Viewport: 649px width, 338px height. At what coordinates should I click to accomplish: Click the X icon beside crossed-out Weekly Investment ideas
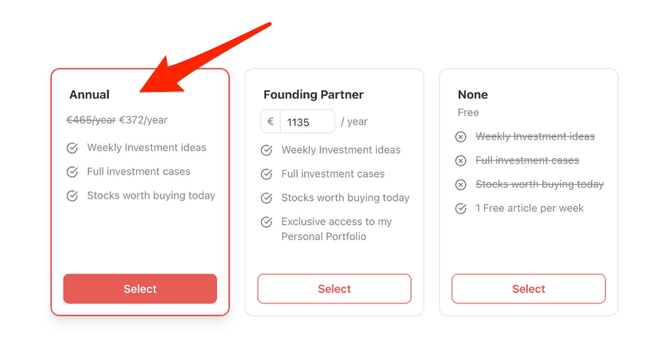click(x=460, y=137)
